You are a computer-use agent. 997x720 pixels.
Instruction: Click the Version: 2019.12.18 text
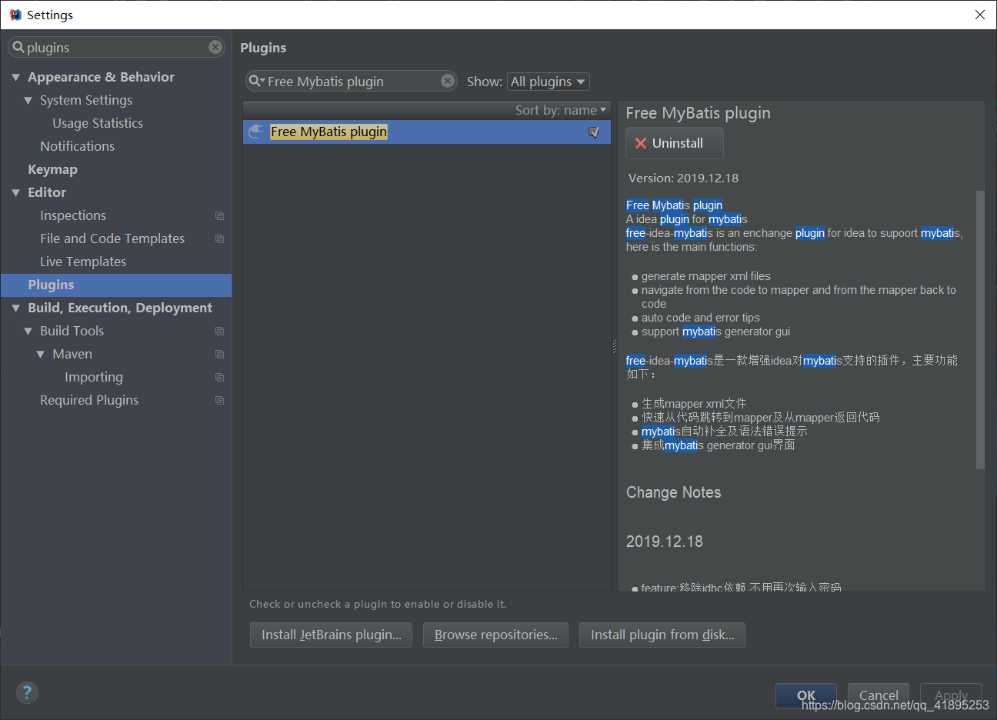click(x=683, y=178)
